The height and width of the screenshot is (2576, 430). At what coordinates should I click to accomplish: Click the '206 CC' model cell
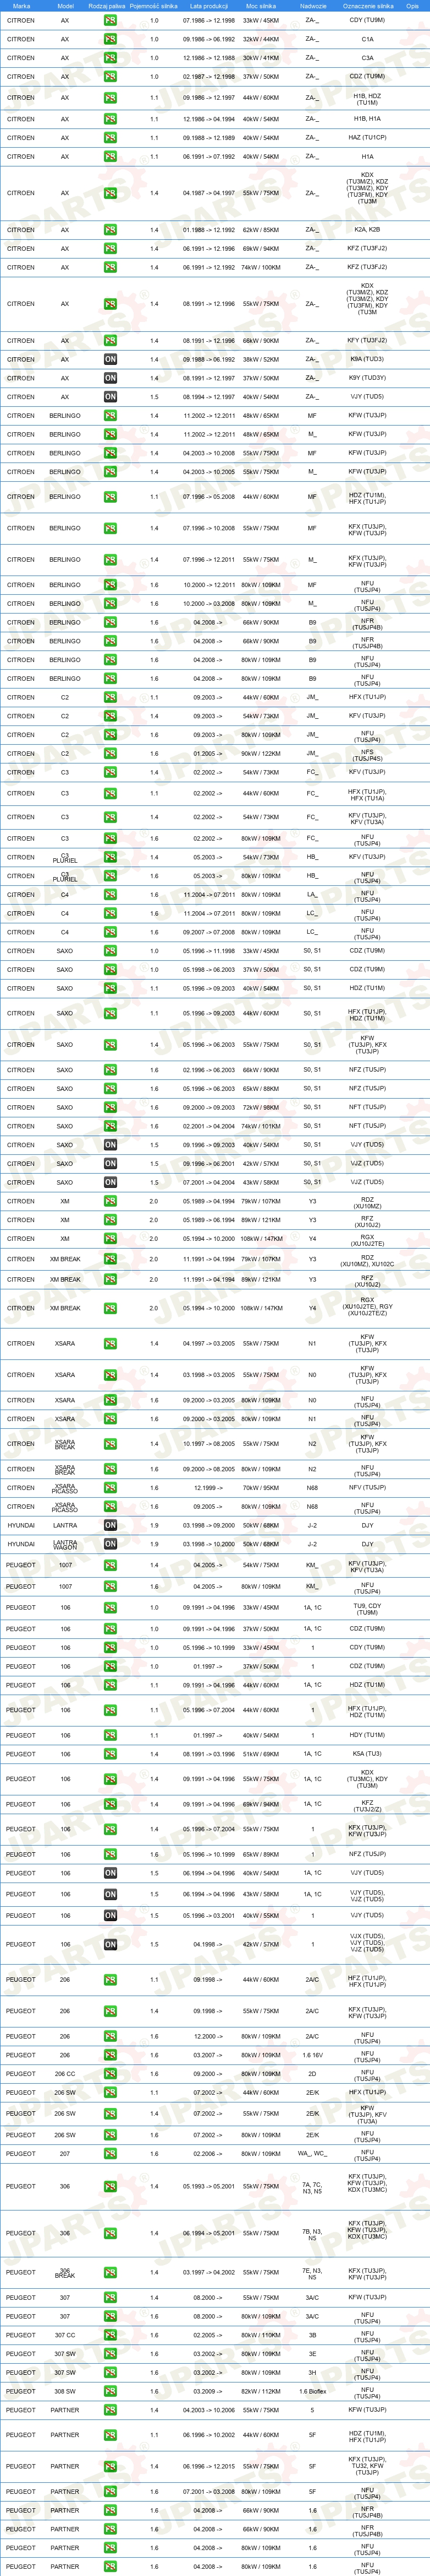[65, 2074]
